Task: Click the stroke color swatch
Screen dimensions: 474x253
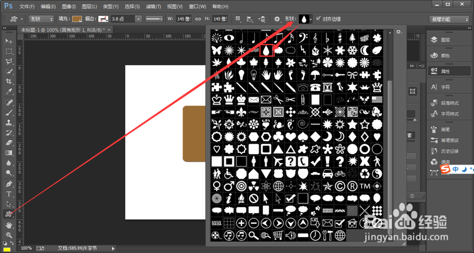Action: pos(104,19)
